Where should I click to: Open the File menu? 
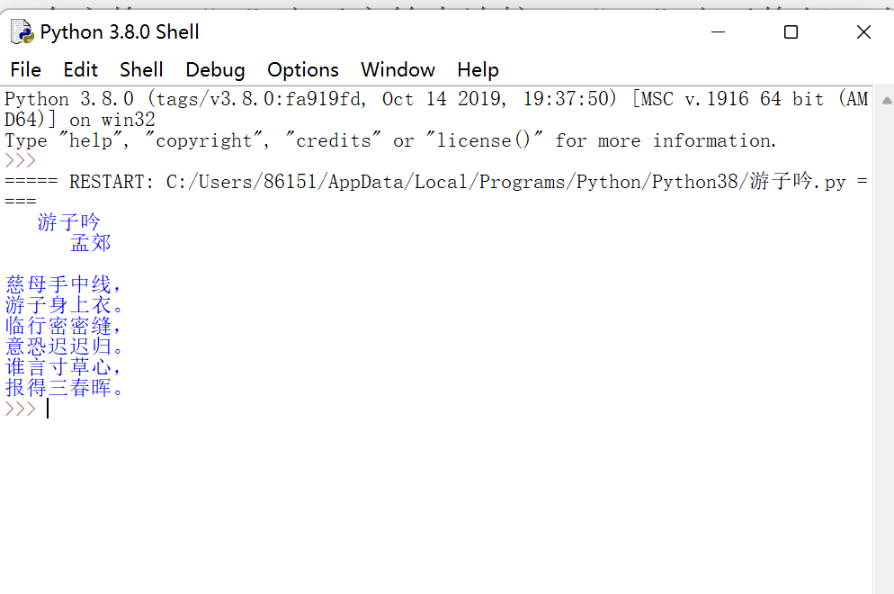coord(25,70)
